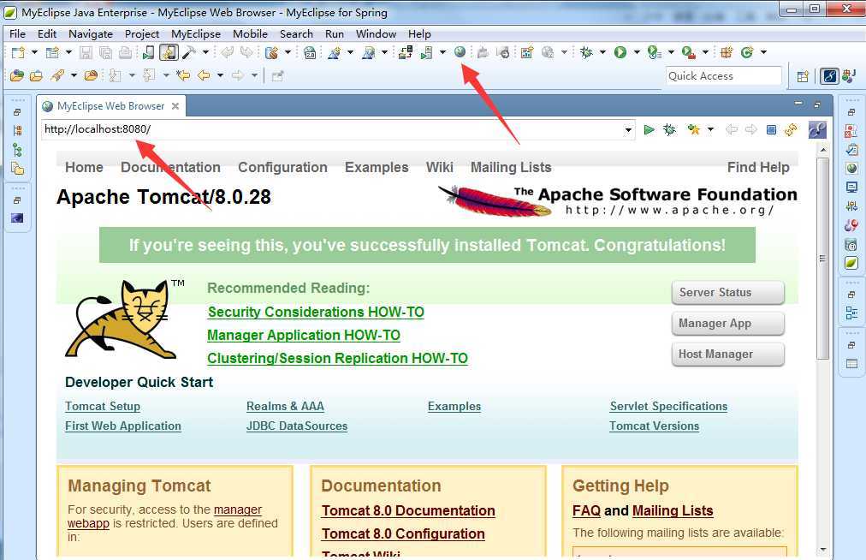Click the Server Status button
The height and width of the screenshot is (560, 866).
pos(728,293)
